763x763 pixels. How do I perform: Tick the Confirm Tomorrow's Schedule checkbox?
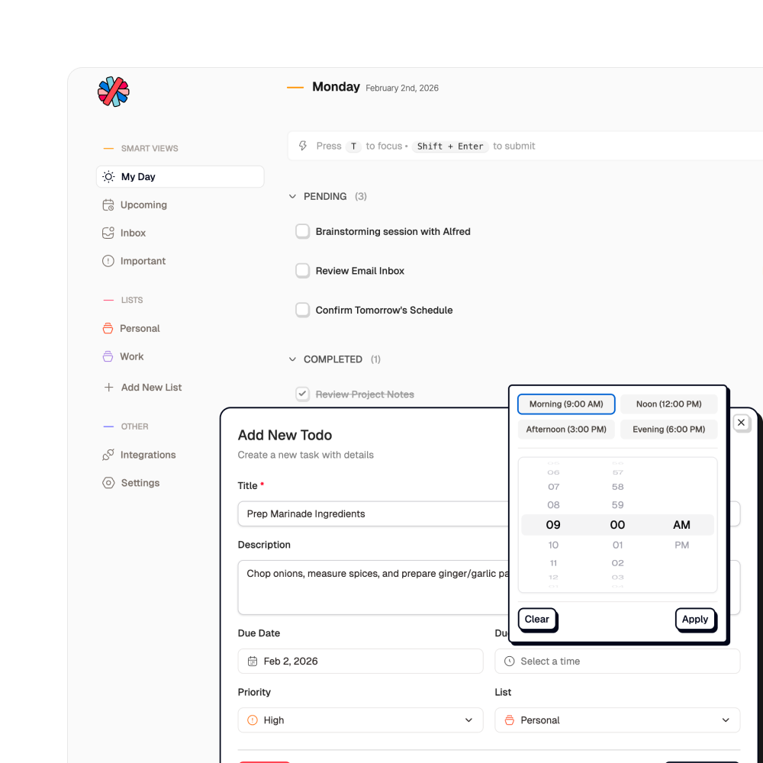coord(303,310)
